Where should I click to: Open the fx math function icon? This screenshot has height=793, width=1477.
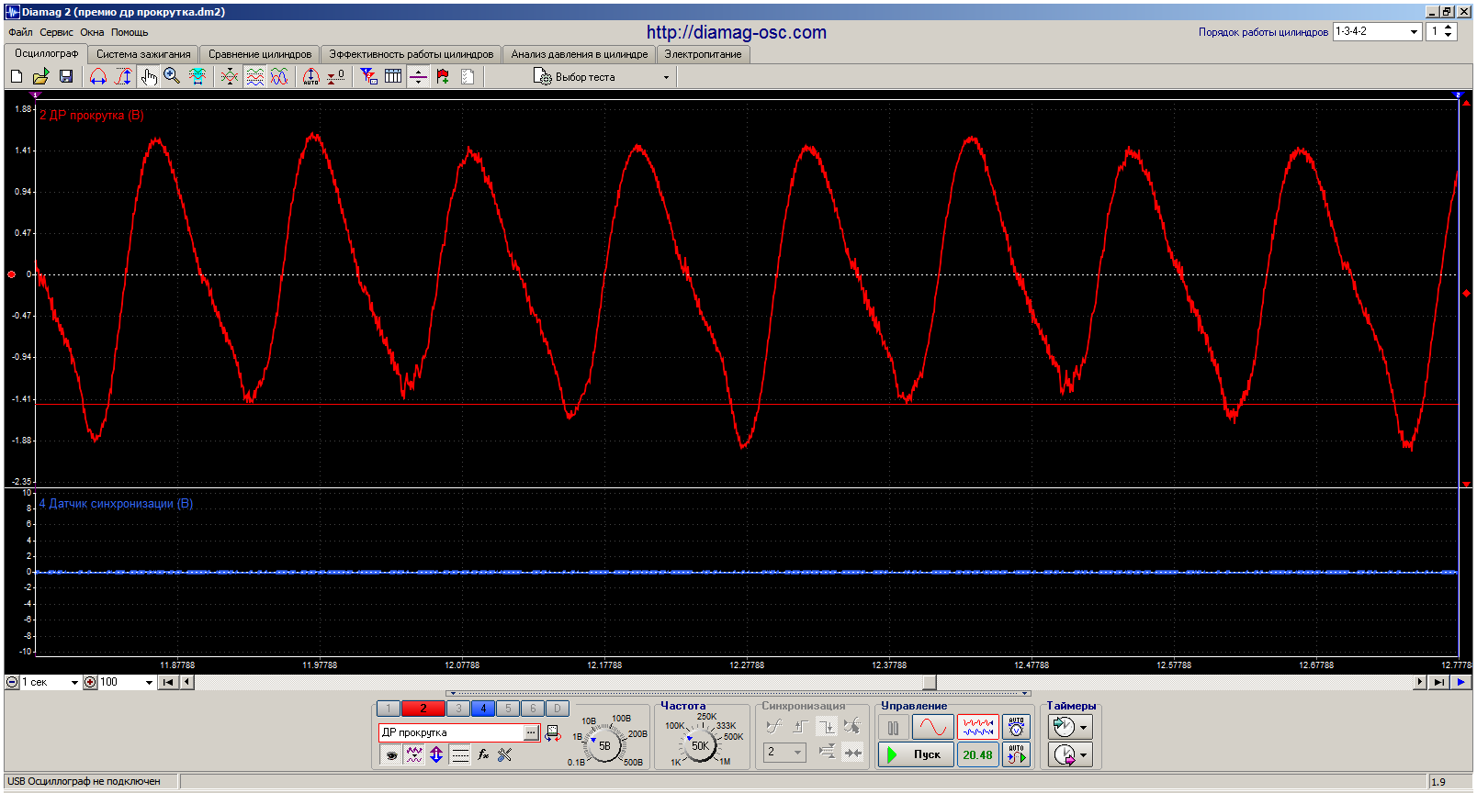(483, 754)
